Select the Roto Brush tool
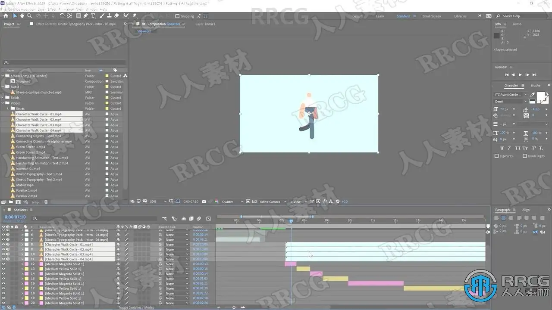Viewport: 552px width, 310px height. click(125, 16)
